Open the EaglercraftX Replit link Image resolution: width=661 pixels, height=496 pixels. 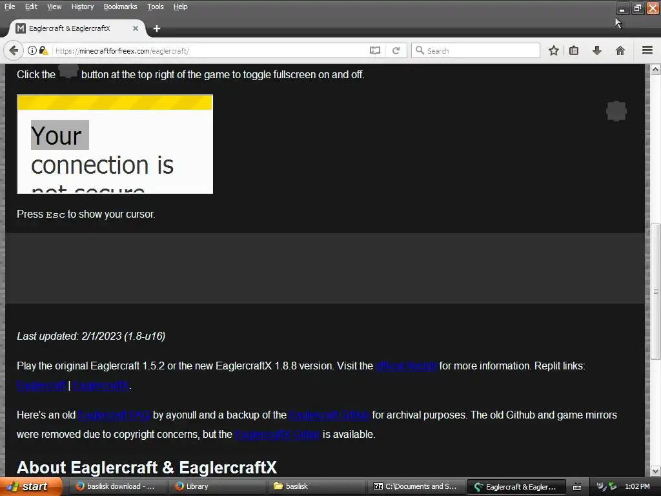[101, 385]
